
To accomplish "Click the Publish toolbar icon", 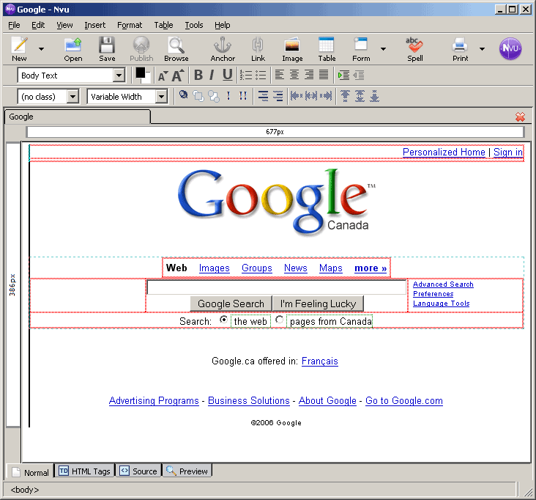I will pos(141,49).
